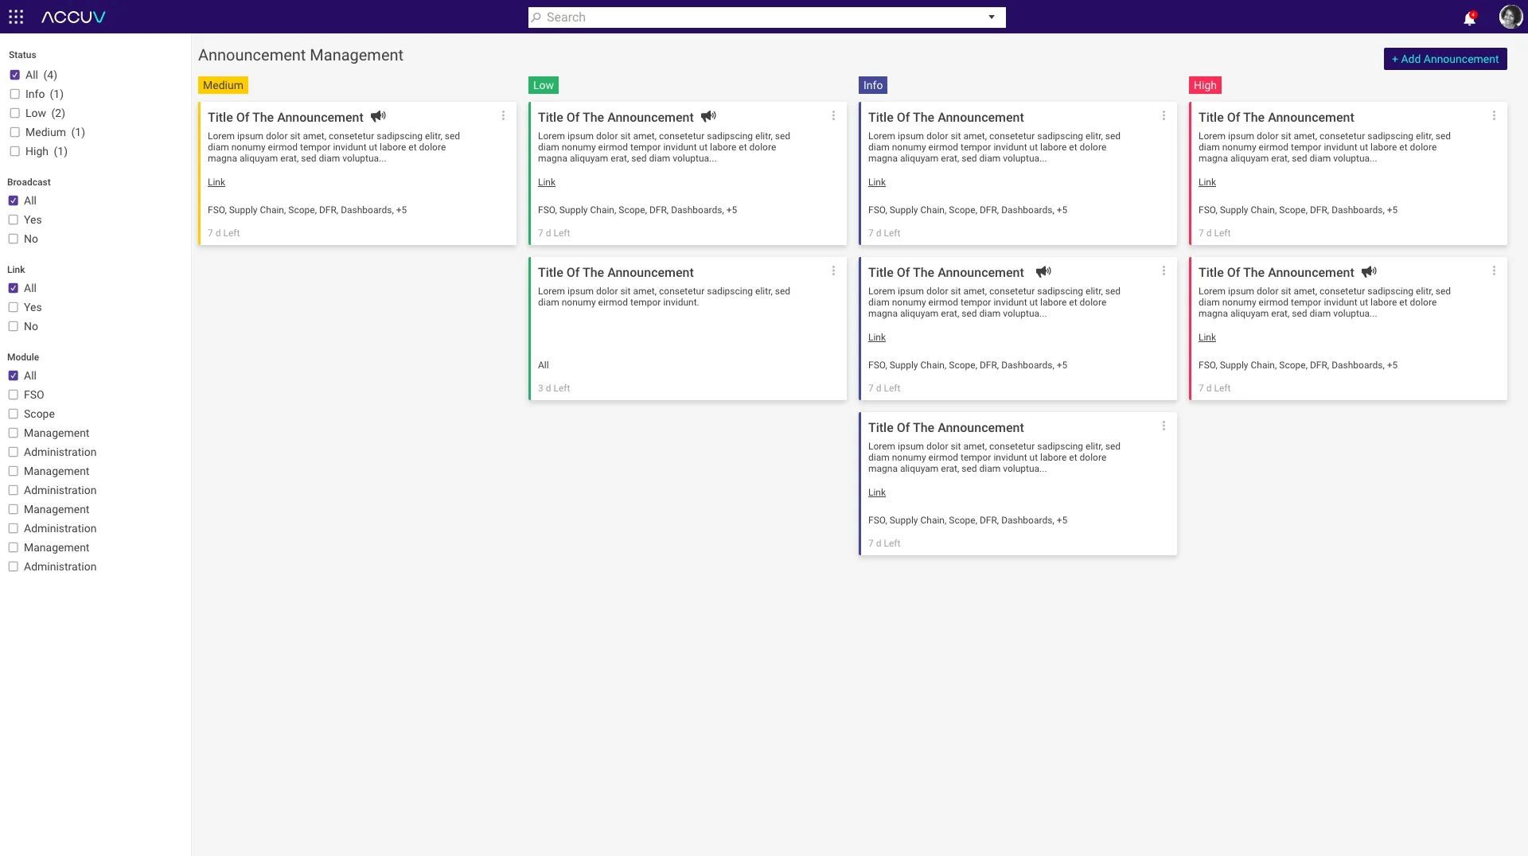Viewport: 1528px width, 856px height.
Task: Check the Scope module filter
Action: [x=13, y=414]
